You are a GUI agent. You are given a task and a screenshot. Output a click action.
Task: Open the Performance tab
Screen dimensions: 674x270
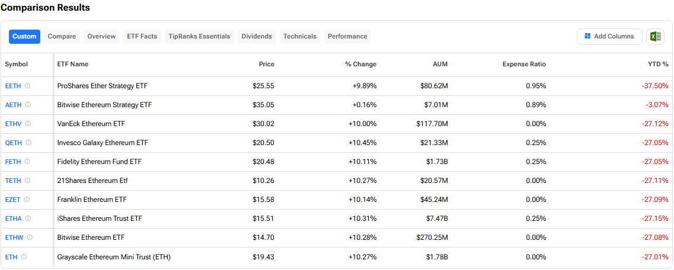[x=348, y=37]
